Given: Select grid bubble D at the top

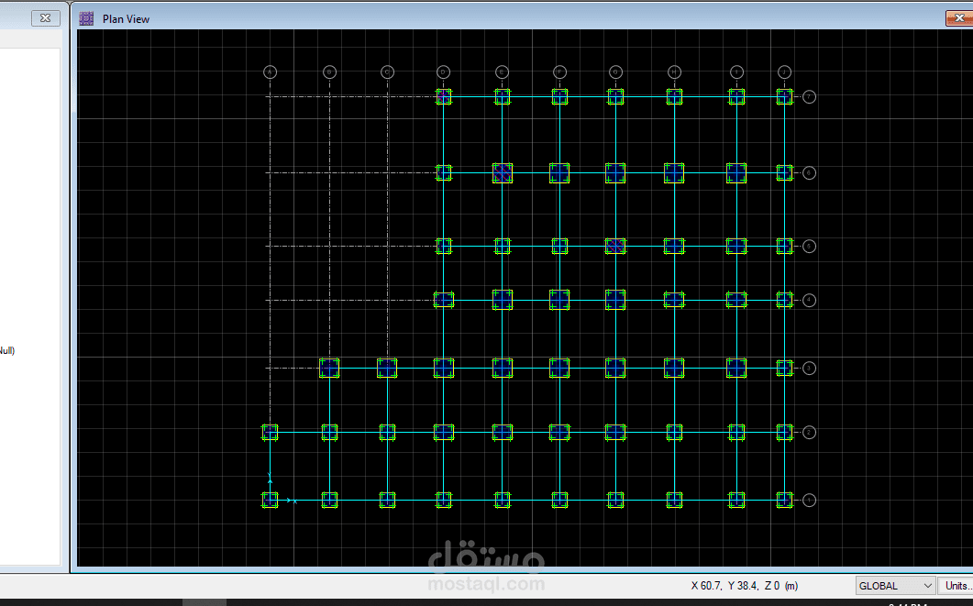Looking at the screenshot, I should point(443,72).
